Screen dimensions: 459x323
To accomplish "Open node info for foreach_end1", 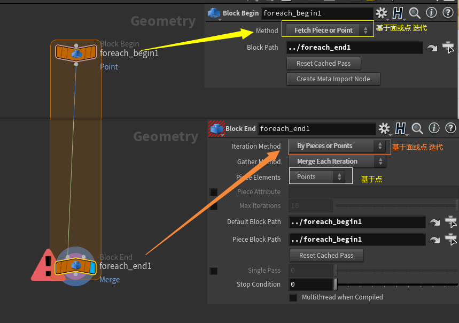I will [x=434, y=128].
